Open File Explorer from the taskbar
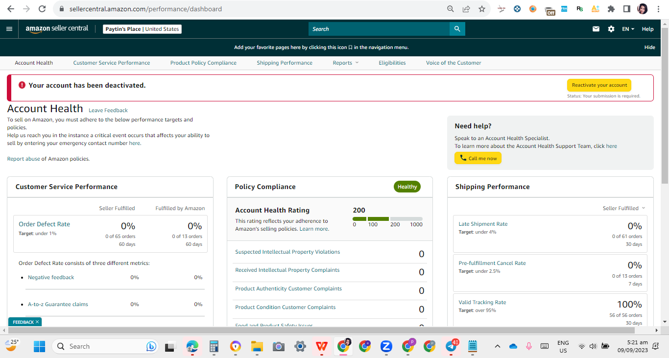The image size is (669, 358). [x=257, y=346]
